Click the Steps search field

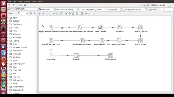click(x=23, y=13)
